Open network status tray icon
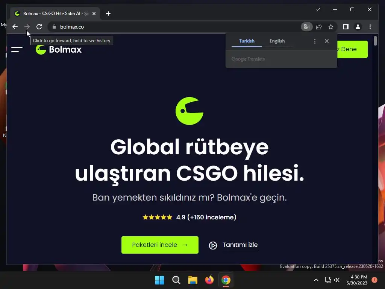Screen dimensions: 385x289 click(328, 280)
